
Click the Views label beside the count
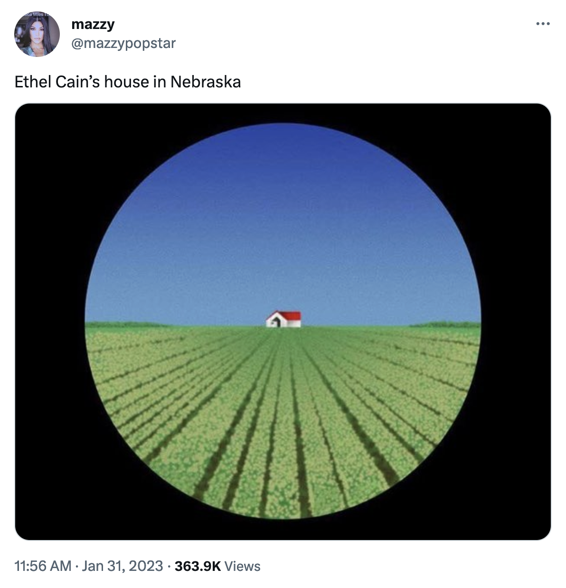pos(242,566)
